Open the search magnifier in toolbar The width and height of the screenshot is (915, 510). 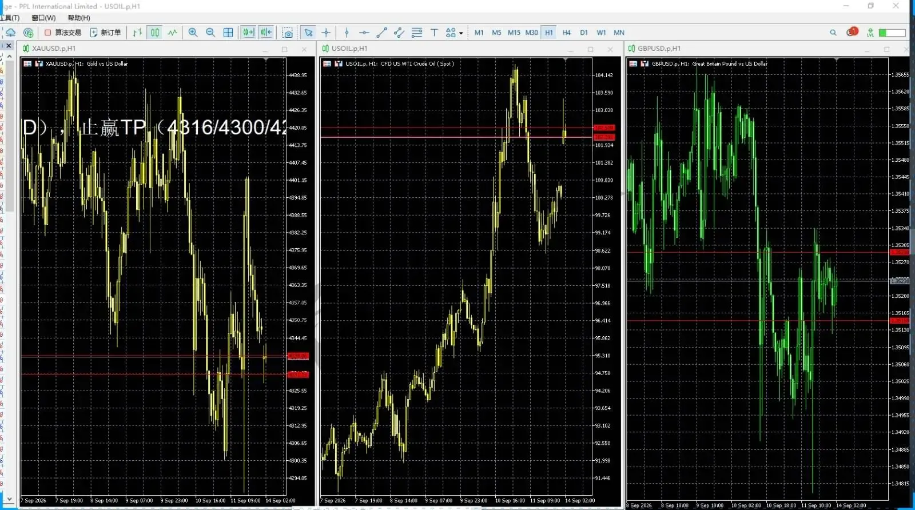[x=833, y=33]
